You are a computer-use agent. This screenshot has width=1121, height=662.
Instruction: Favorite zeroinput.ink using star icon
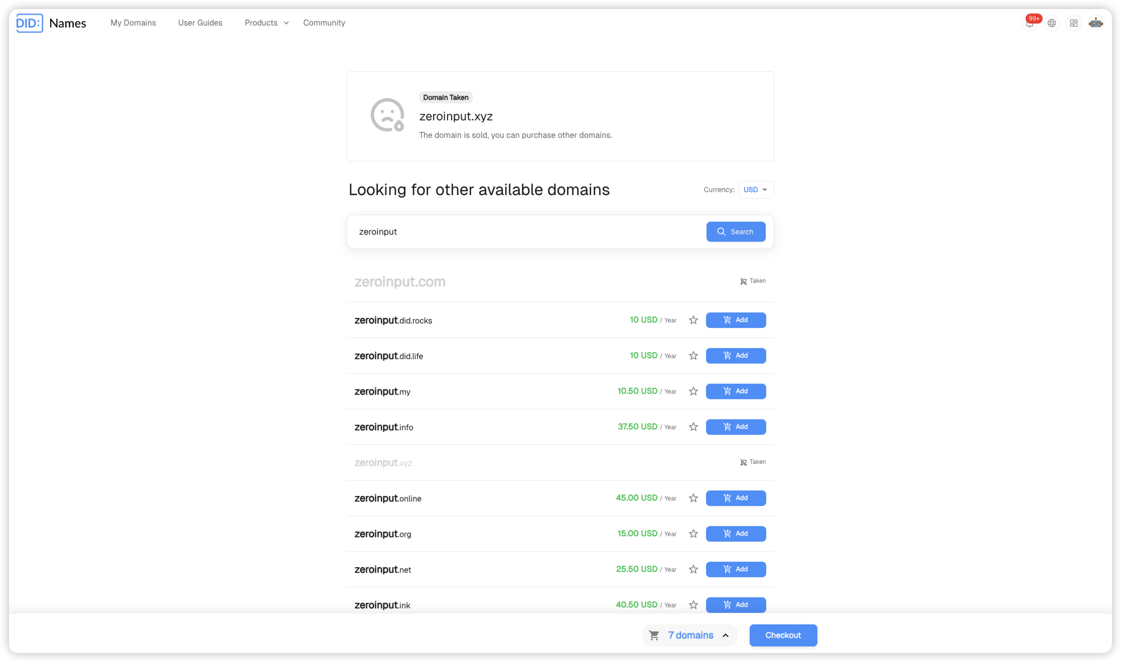[693, 605]
